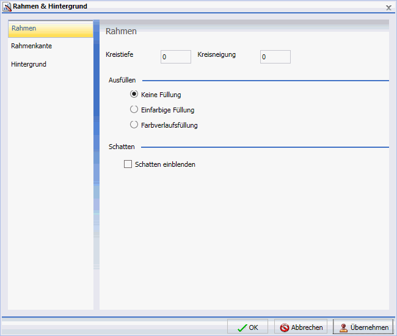This screenshot has height=336, width=397.
Task: Click the Rahmen heading in content panel
Action: pos(121,31)
